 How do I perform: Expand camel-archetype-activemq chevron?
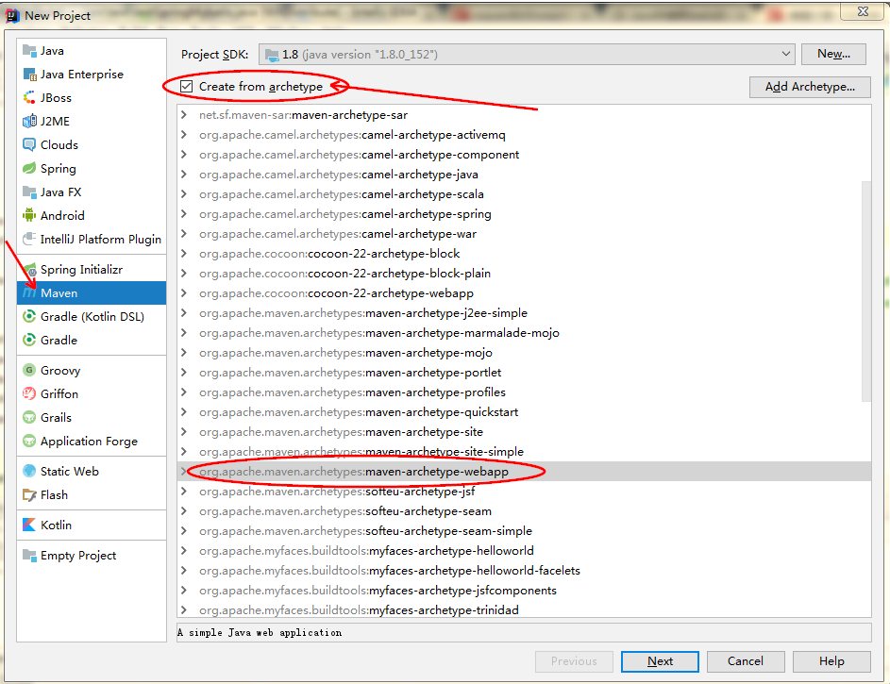[x=184, y=134]
